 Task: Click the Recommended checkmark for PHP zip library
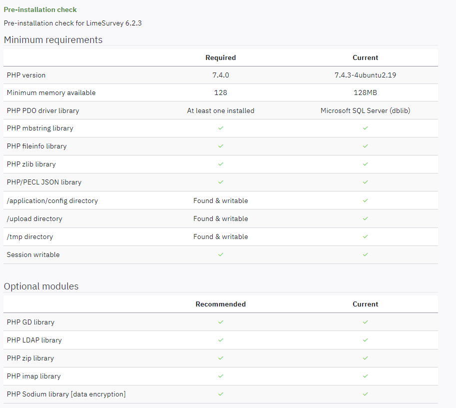(221, 358)
